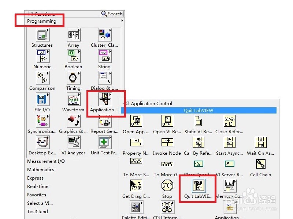Expand the Measurement I/O category
This screenshot has height=219, width=293.
click(x=46, y=161)
